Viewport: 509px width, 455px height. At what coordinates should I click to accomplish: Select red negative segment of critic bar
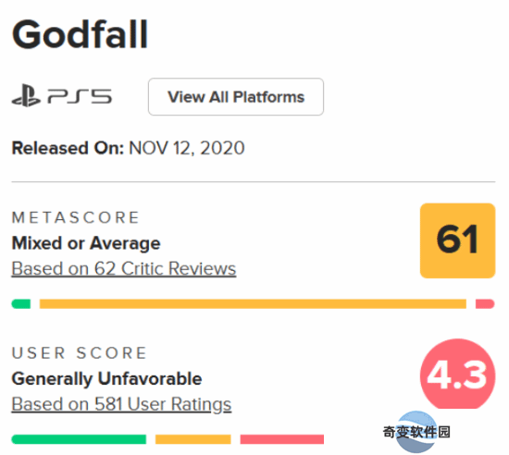[485, 304]
